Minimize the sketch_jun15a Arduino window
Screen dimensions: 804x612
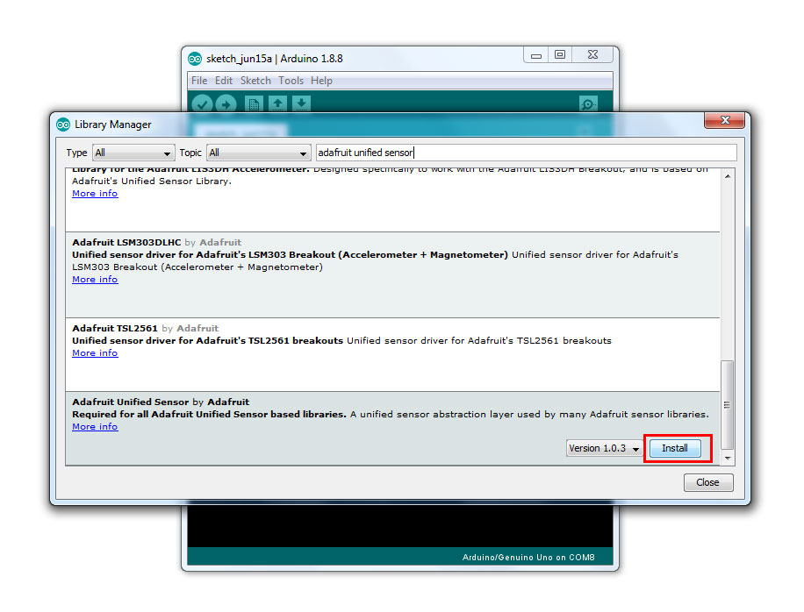click(x=535, y=55)
